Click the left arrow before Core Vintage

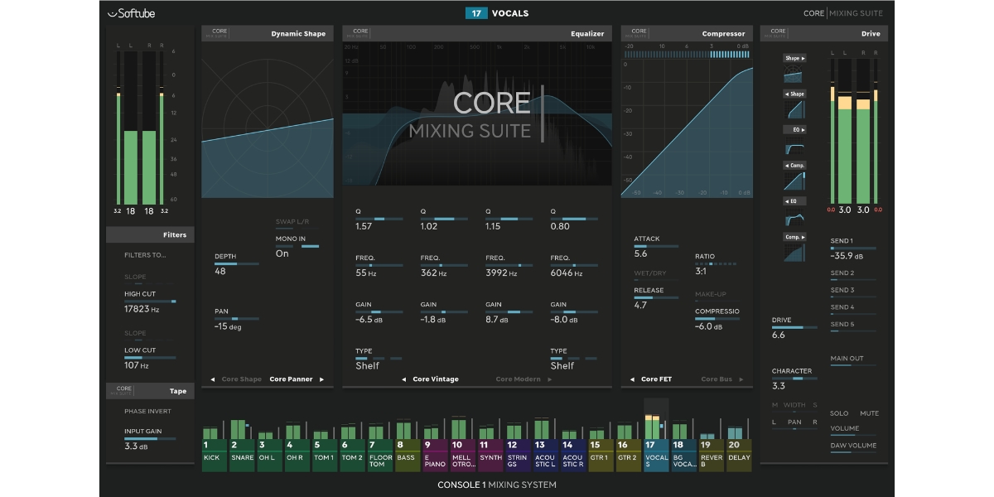click(x=404, y=379)
